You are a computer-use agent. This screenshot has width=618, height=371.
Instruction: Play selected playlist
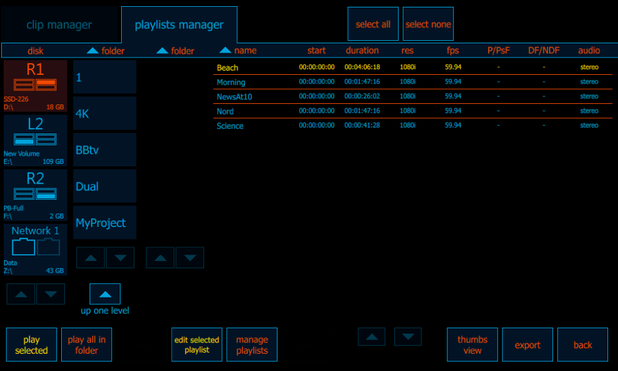click(x=32, y=344)
